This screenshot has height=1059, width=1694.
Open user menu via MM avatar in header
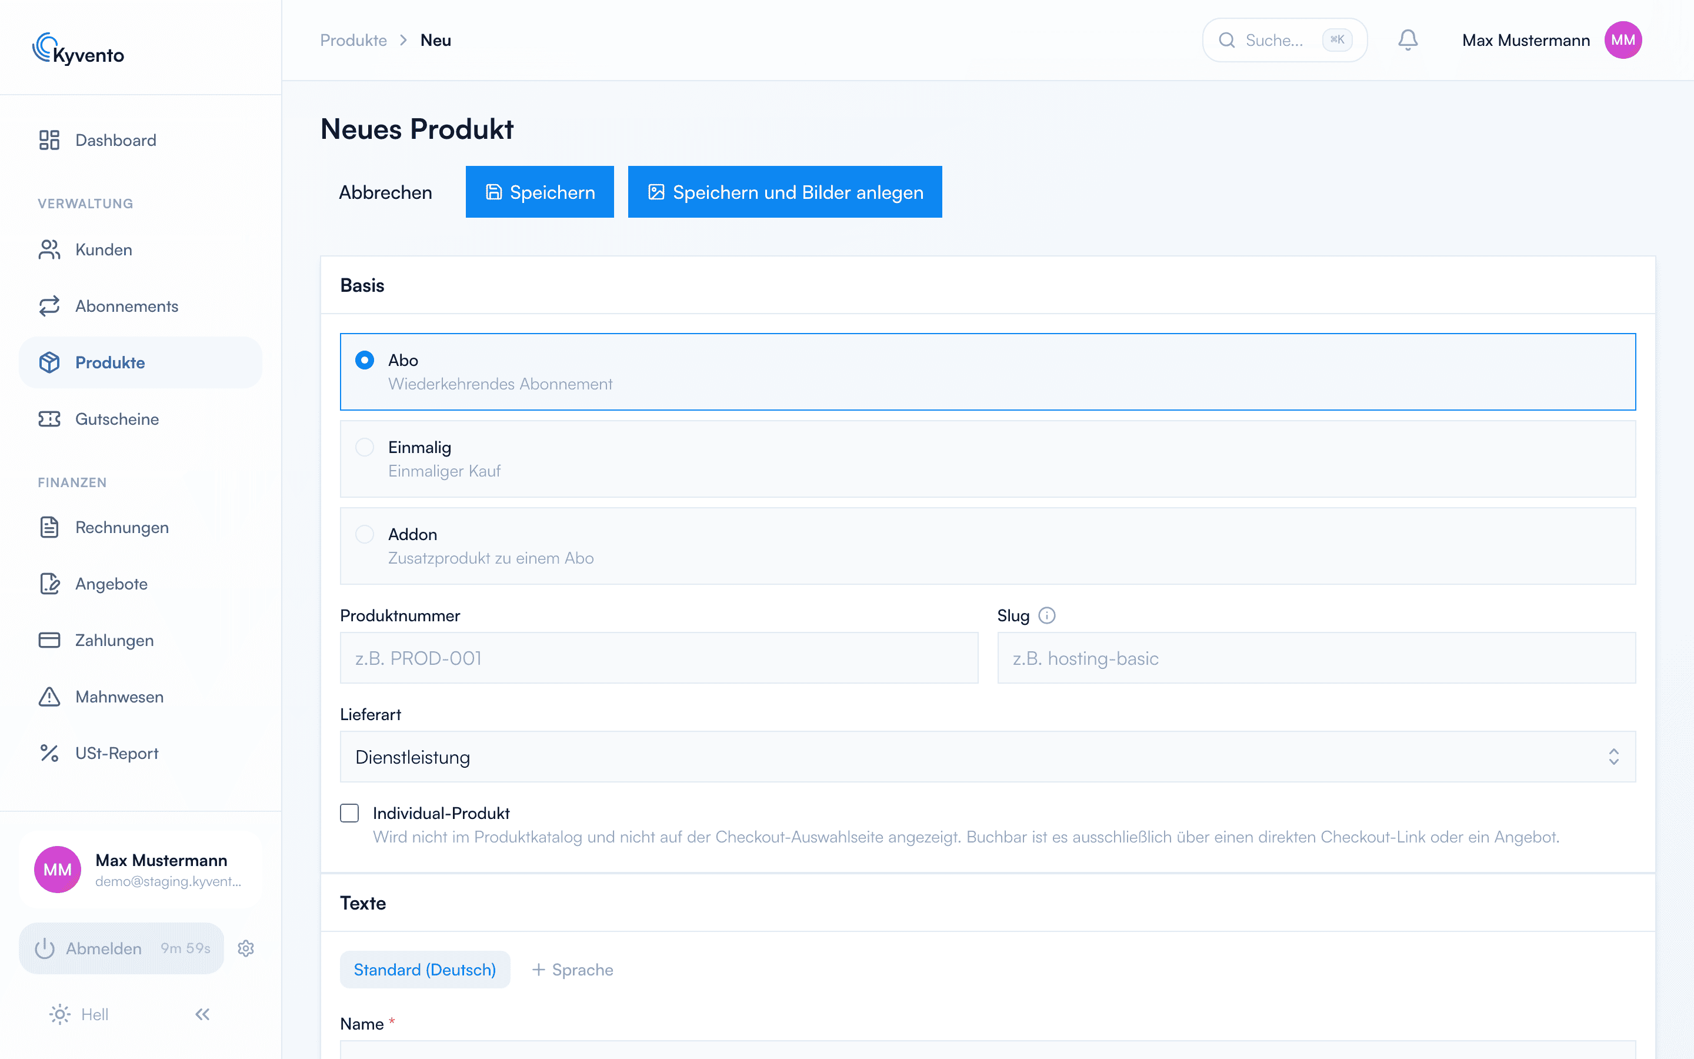(x=1623, y=40)
